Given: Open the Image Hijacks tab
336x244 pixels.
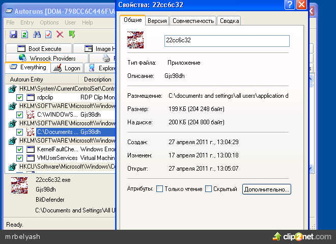Looking at the screenshot, I should [95, 49].
